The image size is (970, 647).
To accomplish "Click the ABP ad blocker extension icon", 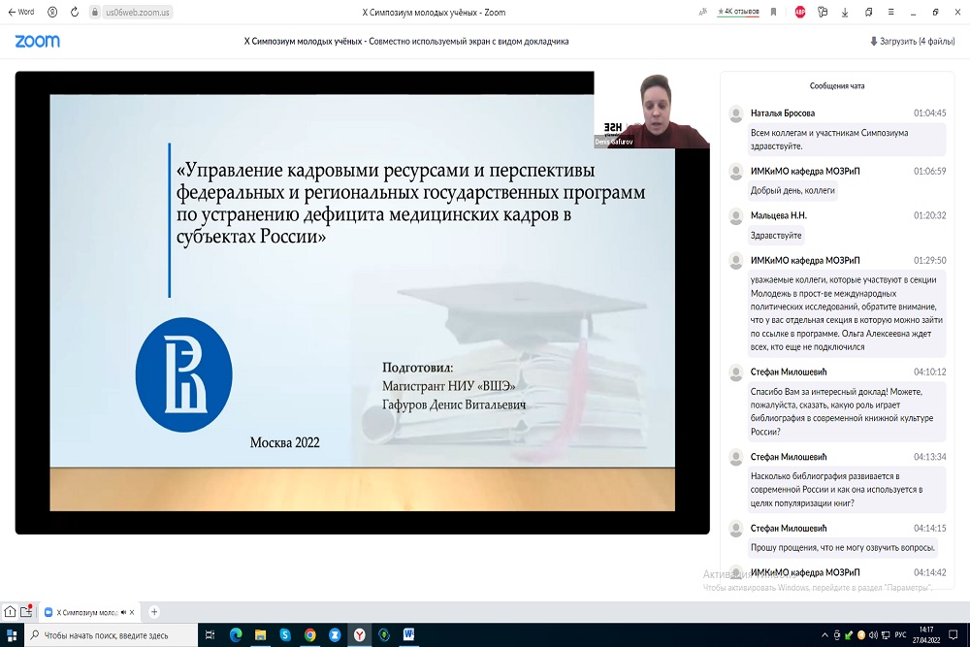I will coord(800,13).
